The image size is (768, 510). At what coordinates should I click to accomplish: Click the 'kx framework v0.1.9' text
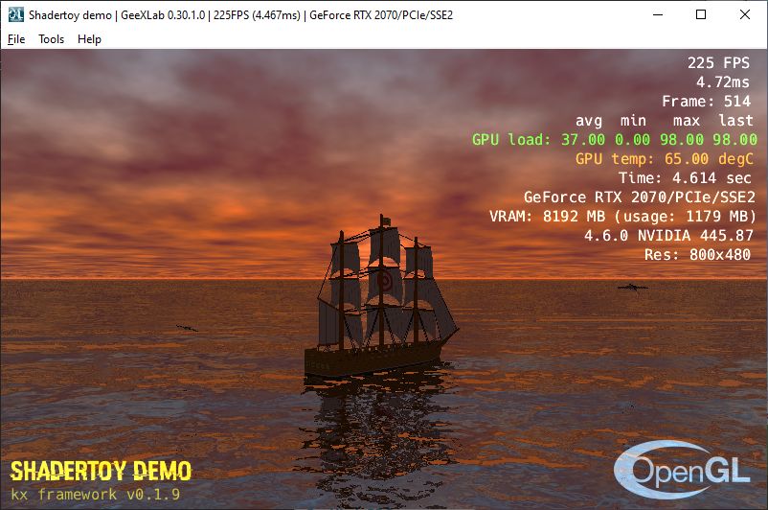point(96,494)
